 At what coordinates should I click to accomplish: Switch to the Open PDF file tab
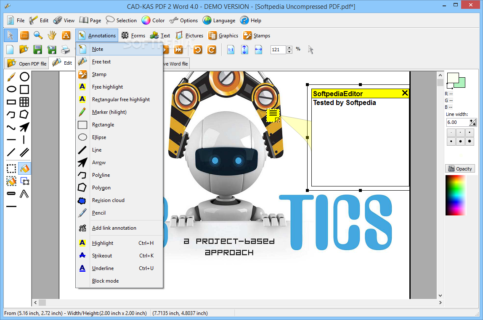[27, 63]
